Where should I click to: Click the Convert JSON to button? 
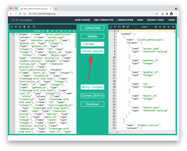(x=92, y=96)
